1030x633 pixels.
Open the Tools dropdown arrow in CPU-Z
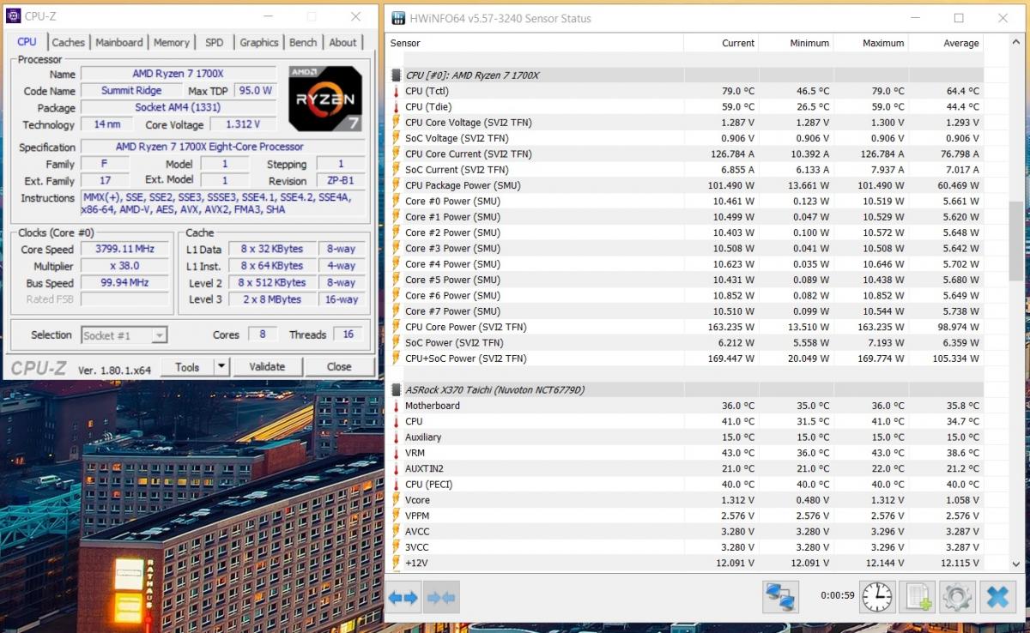[x=221, y=366]
